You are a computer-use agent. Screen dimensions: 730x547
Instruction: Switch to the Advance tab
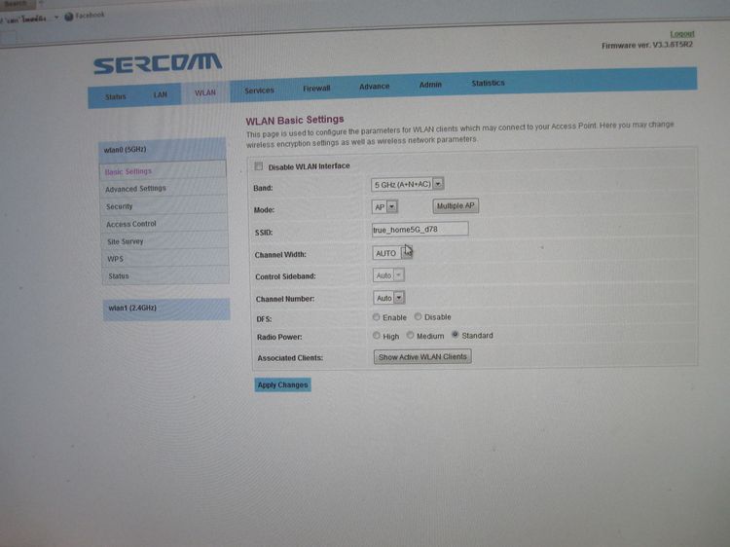(375, 86)
